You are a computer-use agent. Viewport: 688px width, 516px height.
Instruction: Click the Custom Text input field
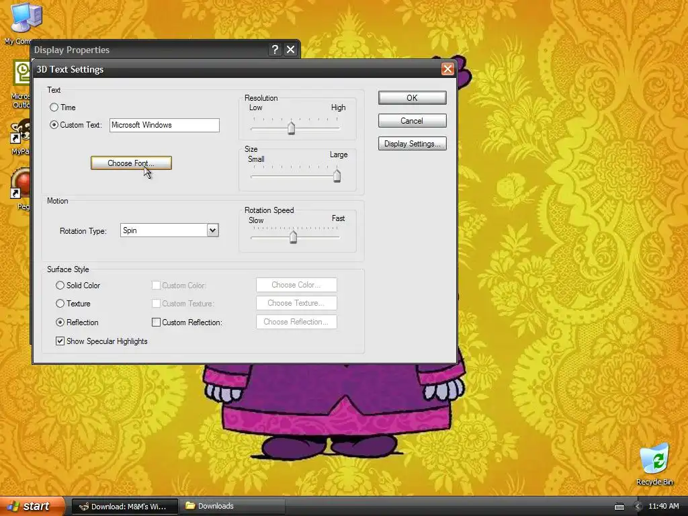tap(164, 125)
